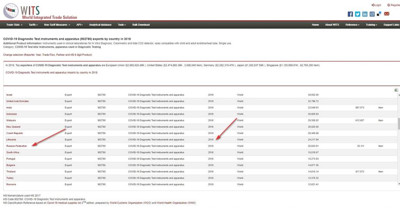The height and width of the screenshot is (207, 400).
Task: Open Thailand country link
Action: pyautogui.click(x=11, y=172)
